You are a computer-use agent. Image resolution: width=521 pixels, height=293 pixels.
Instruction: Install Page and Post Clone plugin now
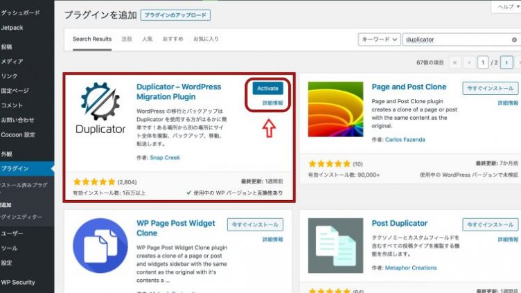point(490,89)
